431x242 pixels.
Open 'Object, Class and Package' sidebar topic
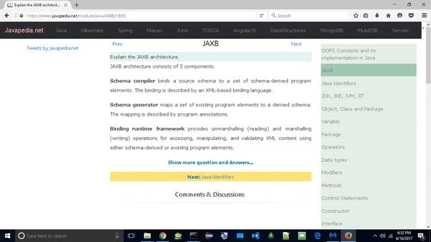point(368,109)
